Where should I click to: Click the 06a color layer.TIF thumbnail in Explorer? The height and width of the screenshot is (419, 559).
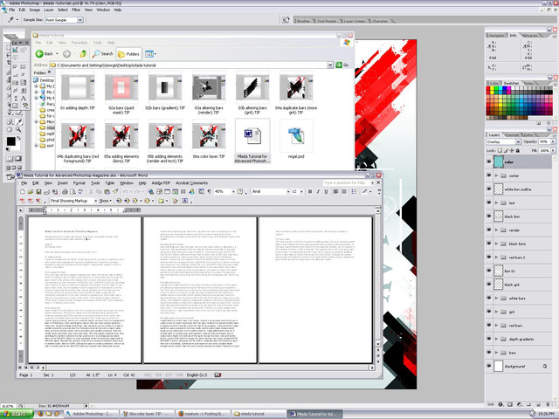click(x=209, y=136)
